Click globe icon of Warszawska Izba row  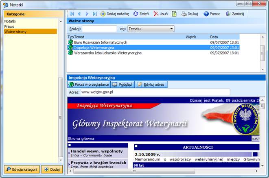point(70,52)
